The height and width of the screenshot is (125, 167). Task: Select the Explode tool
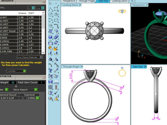56,48
